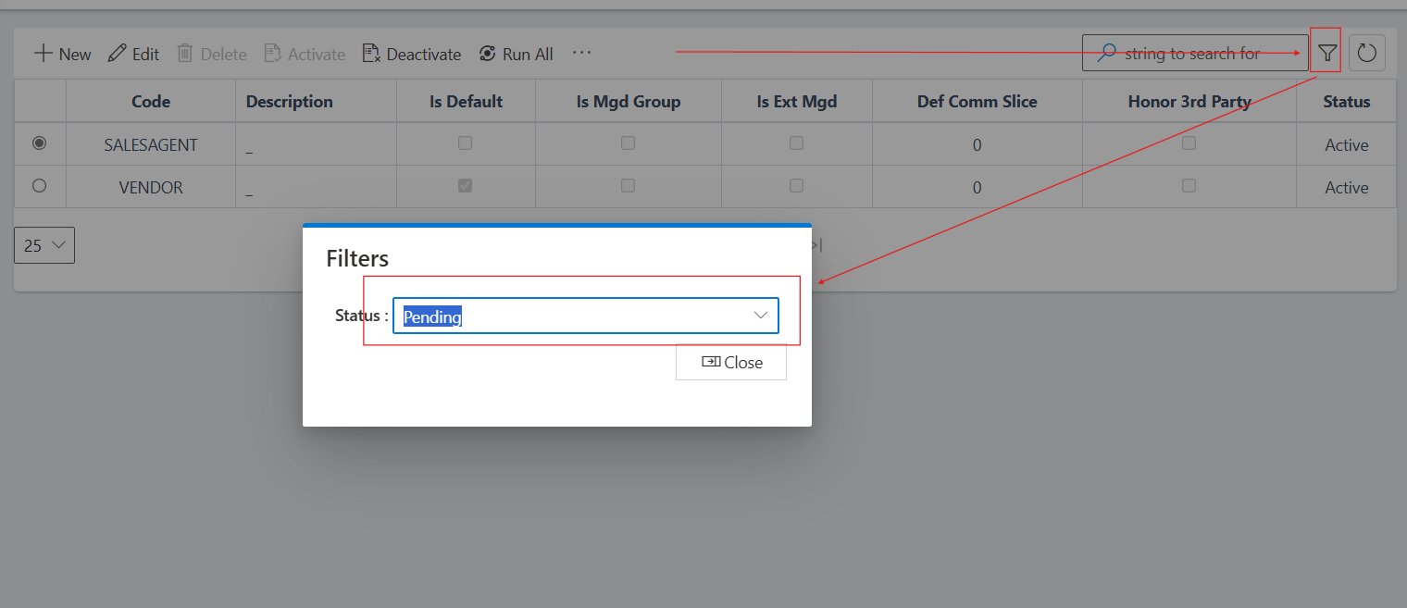This screenshot has height=608, width=1407.
Task: Toggle Honor 3rd Party checkbox for SALESAGENT
Action: 1189,143
